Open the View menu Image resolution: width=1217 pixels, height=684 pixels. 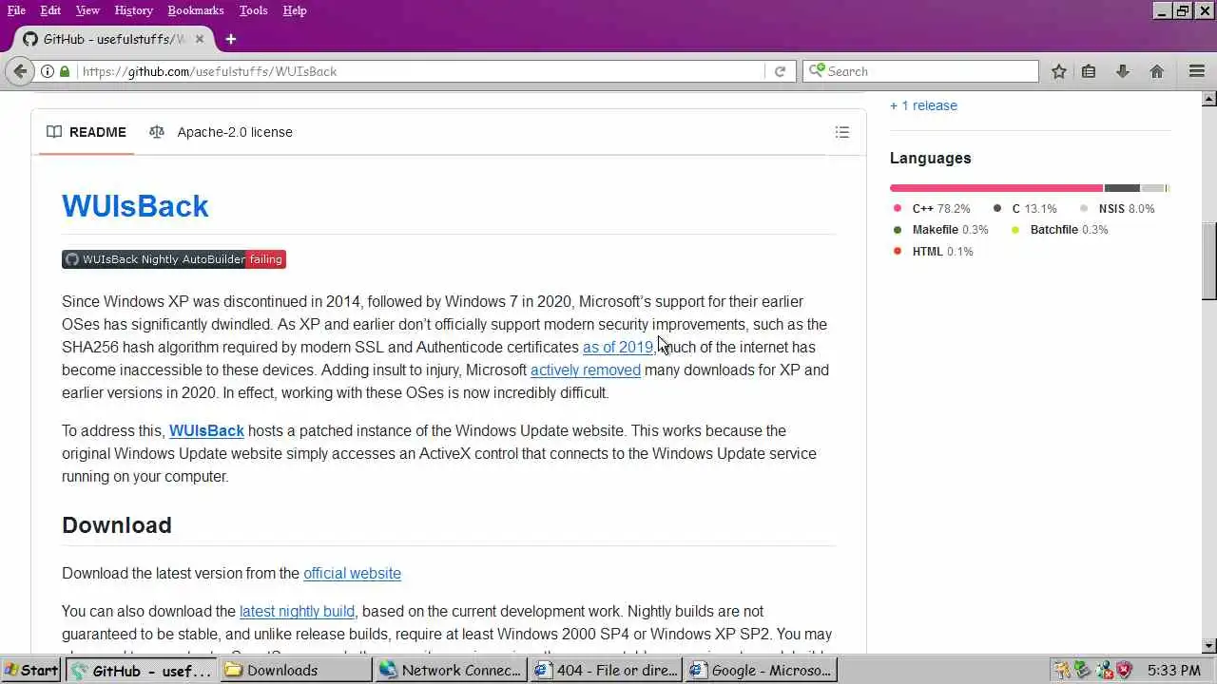tap(87, 10)
